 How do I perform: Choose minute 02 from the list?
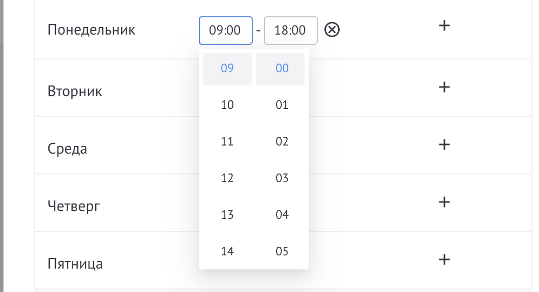(x=282, y=142)
